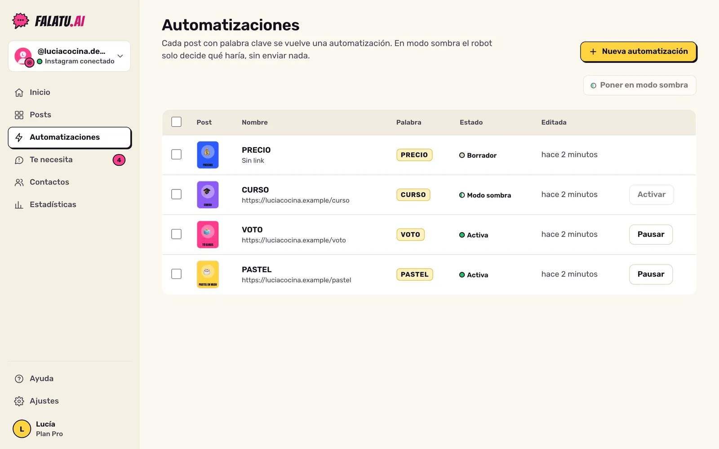719x449 pixels.
Task: Open Estadísticas bar chart icon
Action: [x=19, y=205]
